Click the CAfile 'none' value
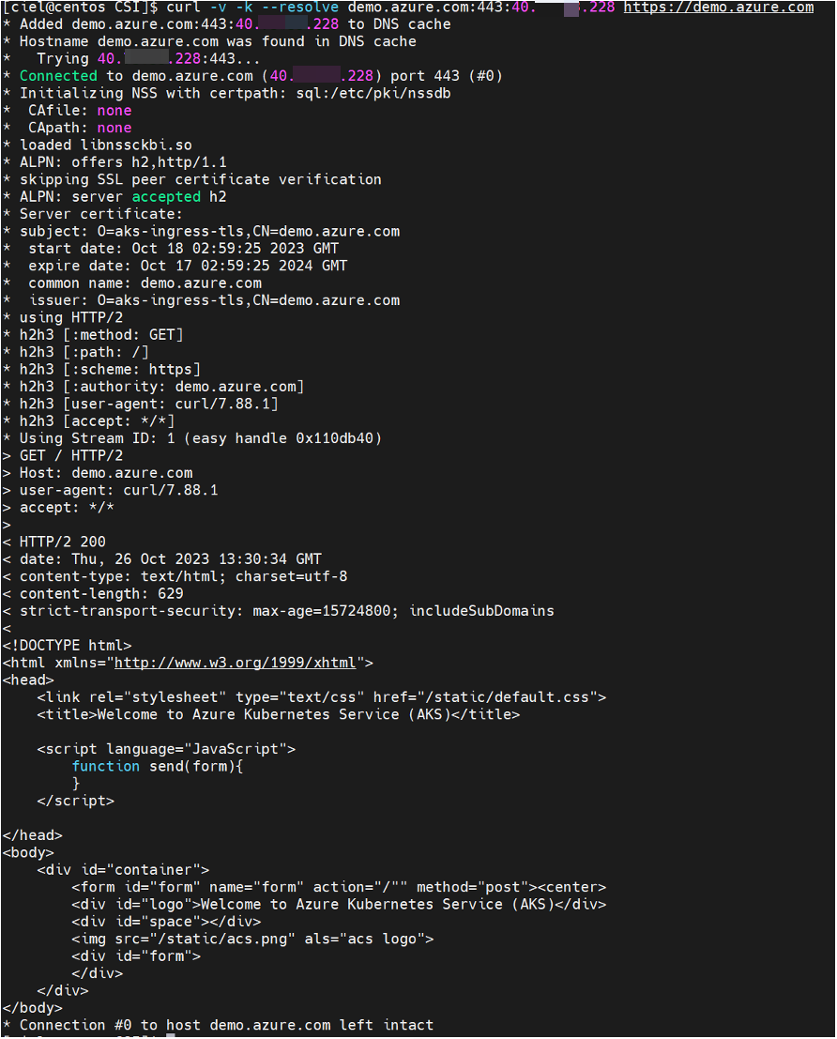Image resolution: width=837 pixels, height=1039 pixels. (x=114, y=111)
